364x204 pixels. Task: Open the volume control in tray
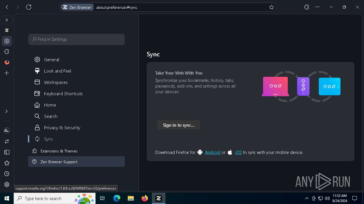(x=327, y=198)
